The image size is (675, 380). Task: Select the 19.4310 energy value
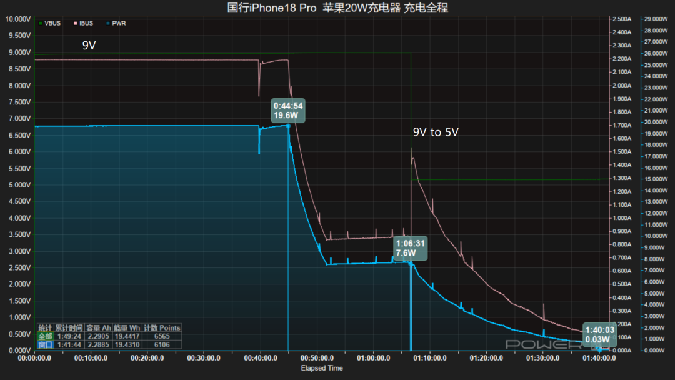(127, 345)
